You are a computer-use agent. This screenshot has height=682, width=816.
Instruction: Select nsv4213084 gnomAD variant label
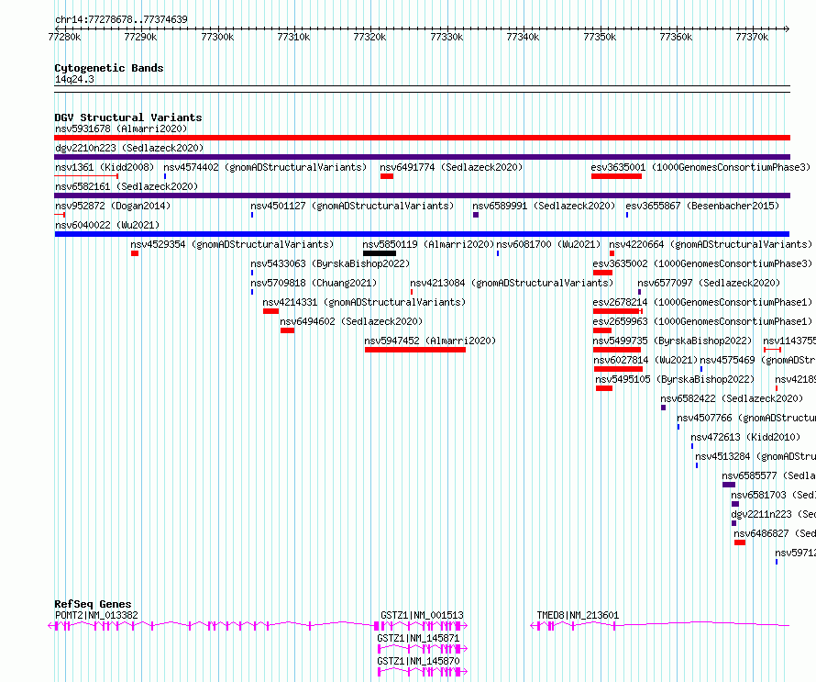(512, 283)
